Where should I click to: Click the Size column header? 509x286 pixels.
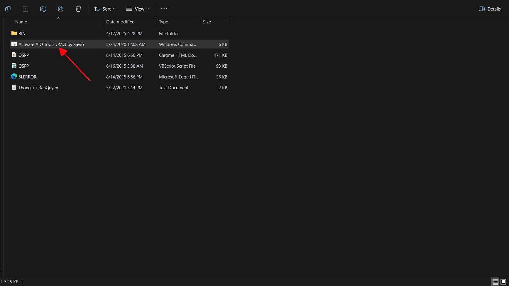207,22
